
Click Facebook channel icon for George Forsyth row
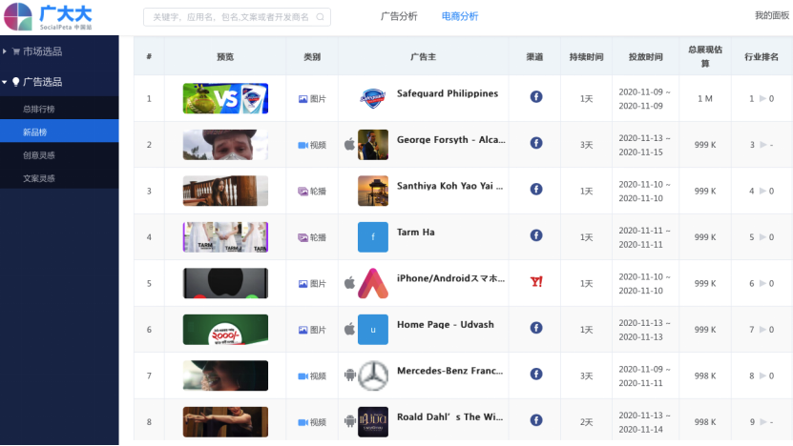(x=536, y=143)
